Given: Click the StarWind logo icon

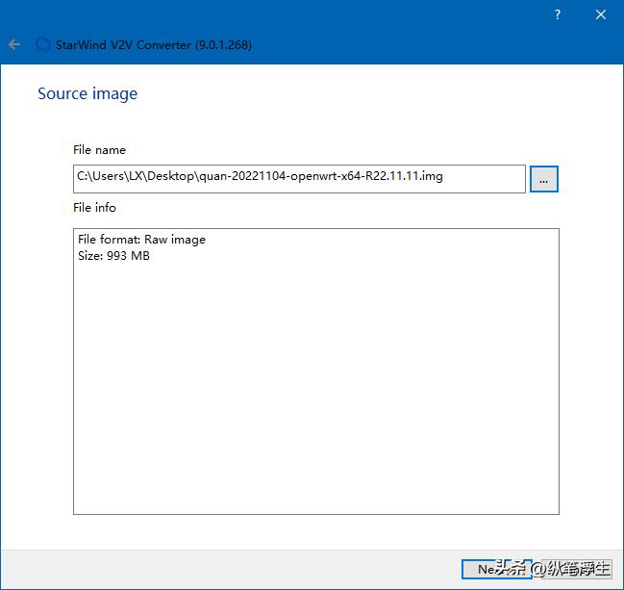Looking at the screenshot, I should (42, 44).
